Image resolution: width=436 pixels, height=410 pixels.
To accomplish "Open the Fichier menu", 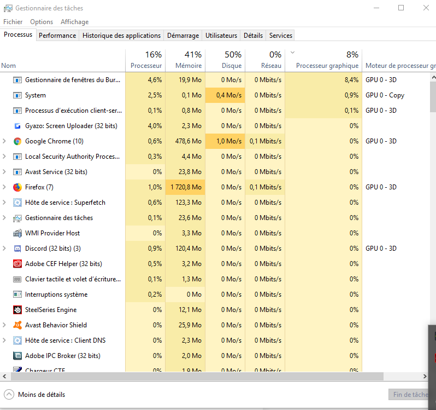I will click(x=13, y=22).
